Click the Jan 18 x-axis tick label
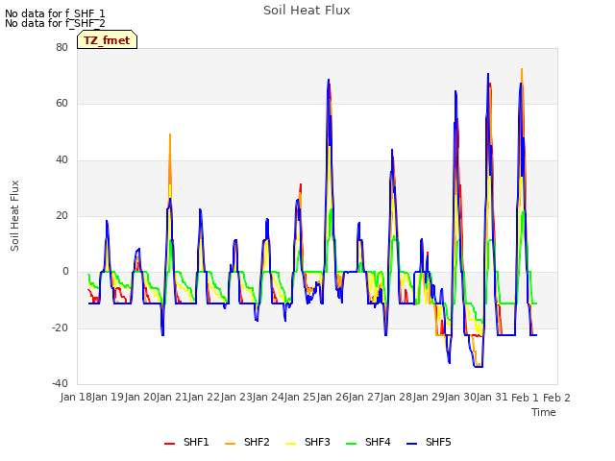615x461 pixels. click(x=76, y=397)
